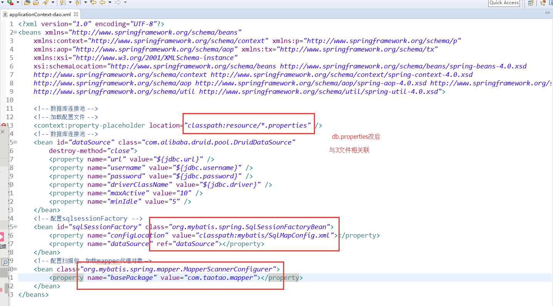
Task: Click the Search flashlight icon
Action: tap(45, 2)
